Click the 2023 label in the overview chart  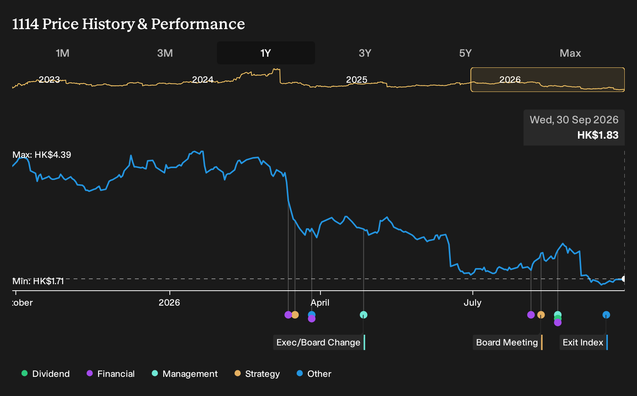tap(49, 80)
